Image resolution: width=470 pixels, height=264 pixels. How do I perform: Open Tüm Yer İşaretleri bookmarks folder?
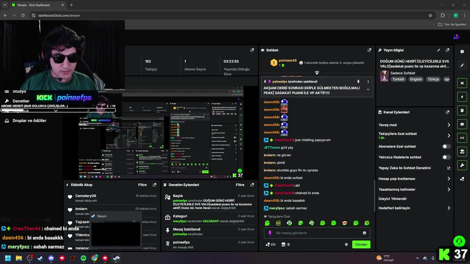(x=452, y=24)
